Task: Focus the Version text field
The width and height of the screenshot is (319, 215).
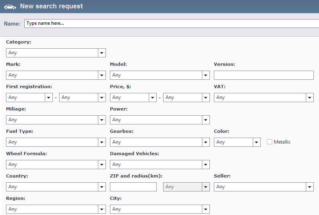Action: [x=264, y=75]
